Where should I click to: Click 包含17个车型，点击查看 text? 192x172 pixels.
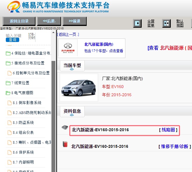pyautogui.click(x=104, y=51)
